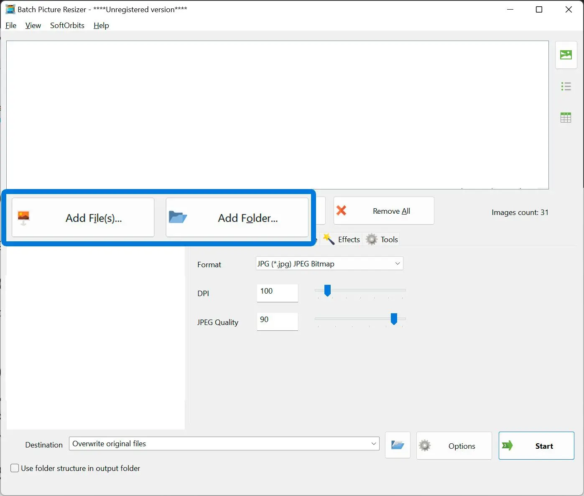This screenshot has height=496, width=584.
Task: Open the Help menu
Action: (101, 26)
